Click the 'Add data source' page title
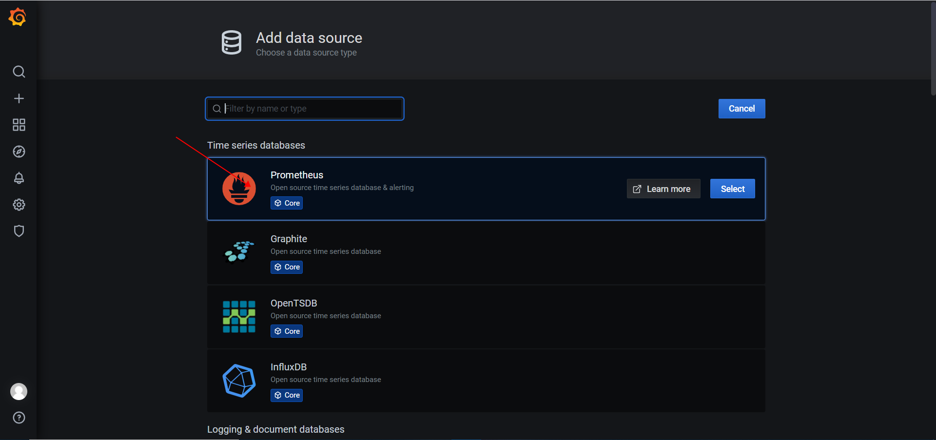 pos(309,38)
